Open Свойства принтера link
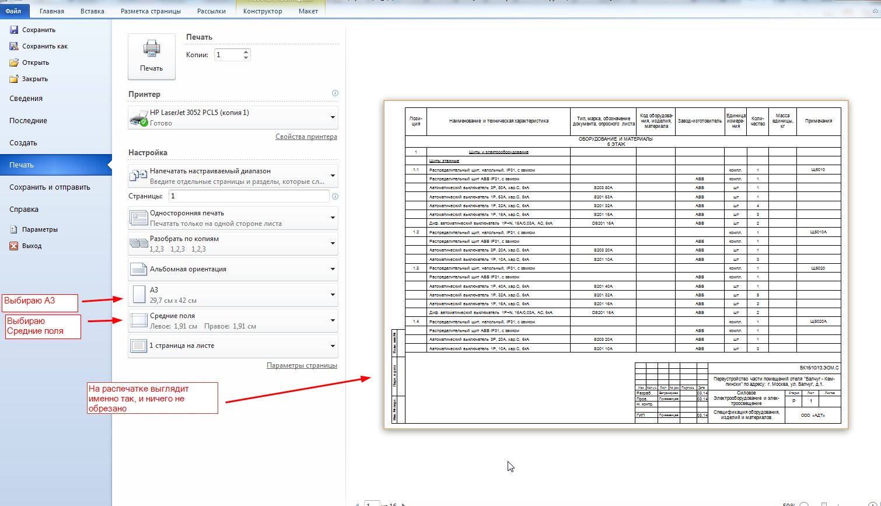Image resolution: width=881 pixels, height=506 pixels. pos(306,137)
